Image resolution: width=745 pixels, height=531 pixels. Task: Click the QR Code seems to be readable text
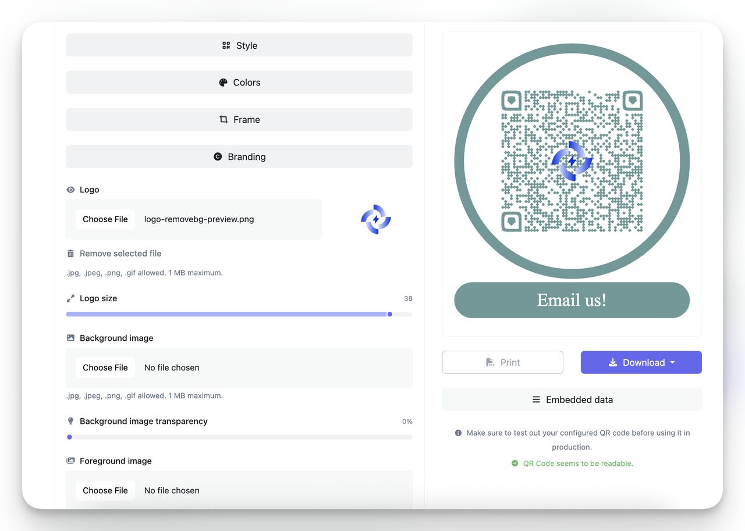coord(578,464)
